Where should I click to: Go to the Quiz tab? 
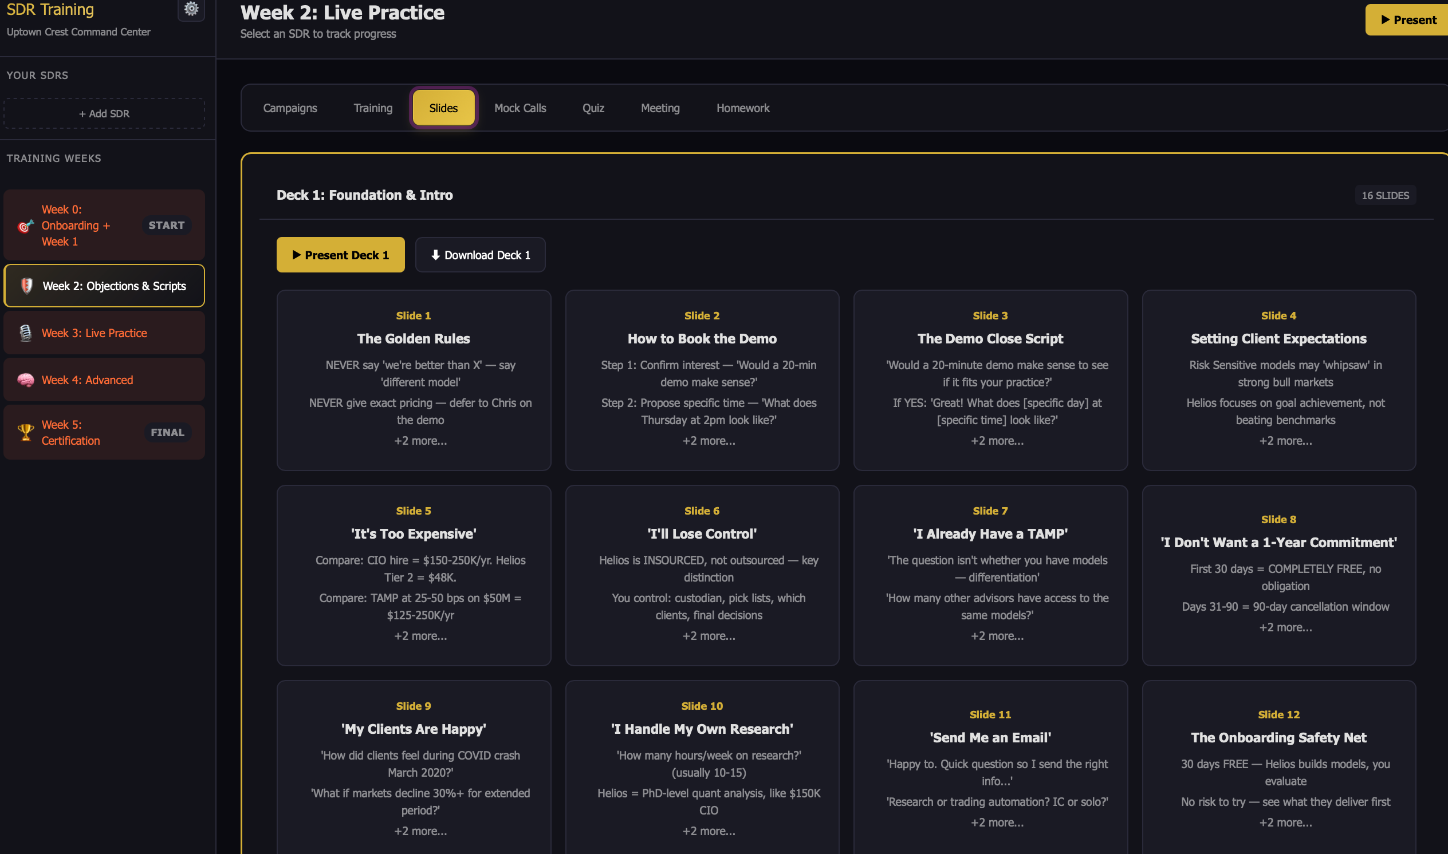[x=592, y=108]
